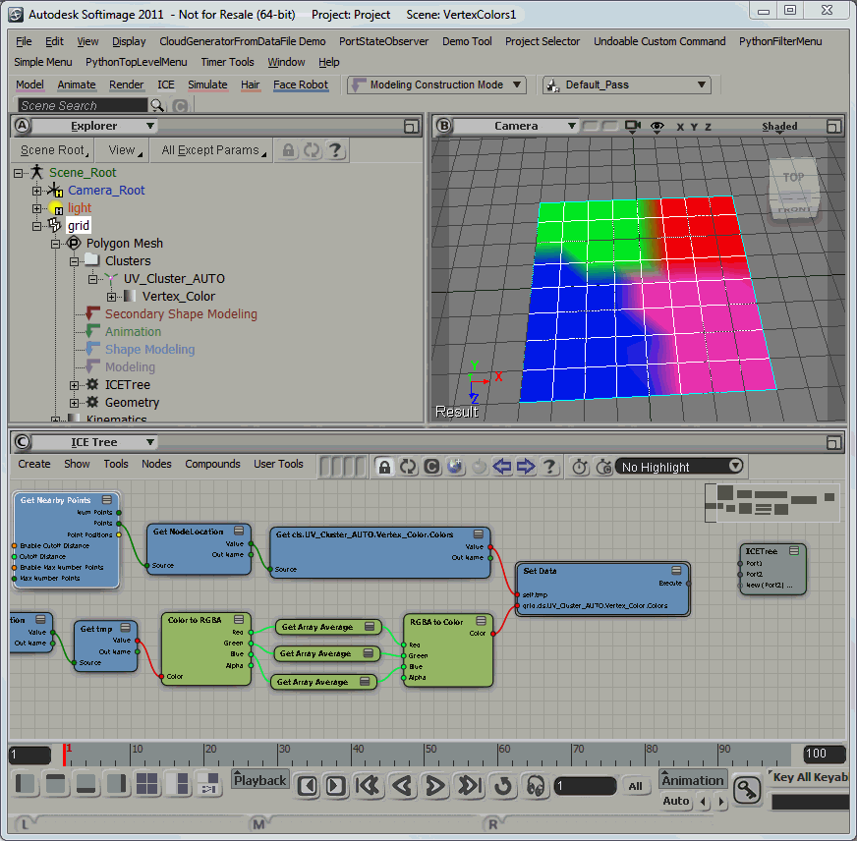This screenshot has width=857, height=841.
Task: Click the key icon to set keyframe
Action: (x=747, y=789)
